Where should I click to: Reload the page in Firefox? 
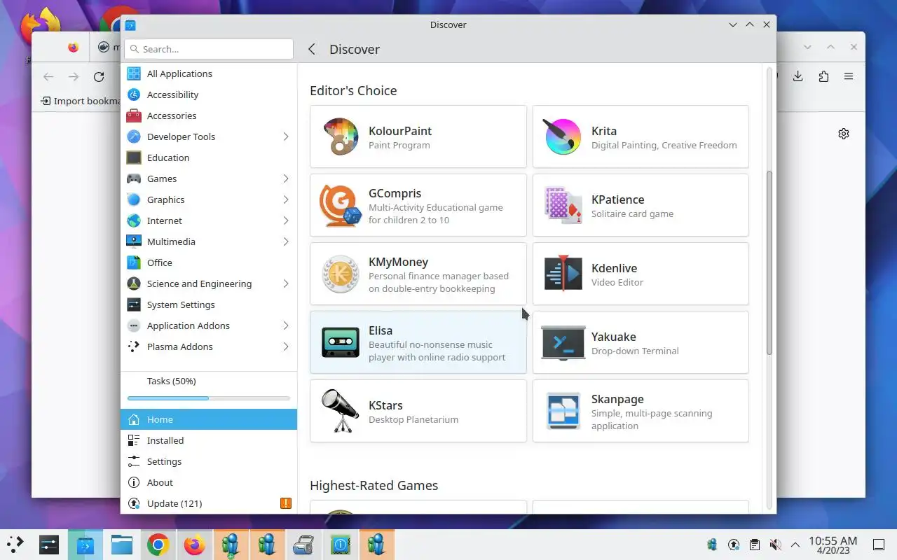tap(99, 77)
